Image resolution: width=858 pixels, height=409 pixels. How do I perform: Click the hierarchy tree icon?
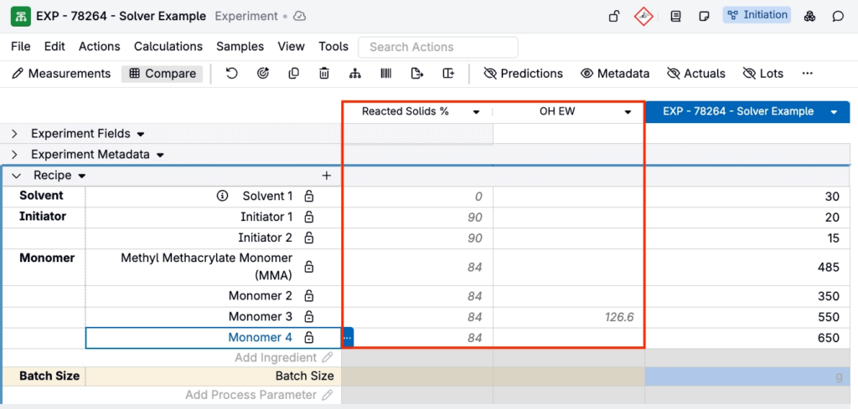(x=354, y=73)
